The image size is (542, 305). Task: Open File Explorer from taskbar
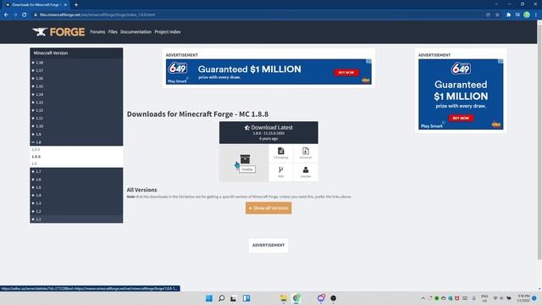coord(284,298)
